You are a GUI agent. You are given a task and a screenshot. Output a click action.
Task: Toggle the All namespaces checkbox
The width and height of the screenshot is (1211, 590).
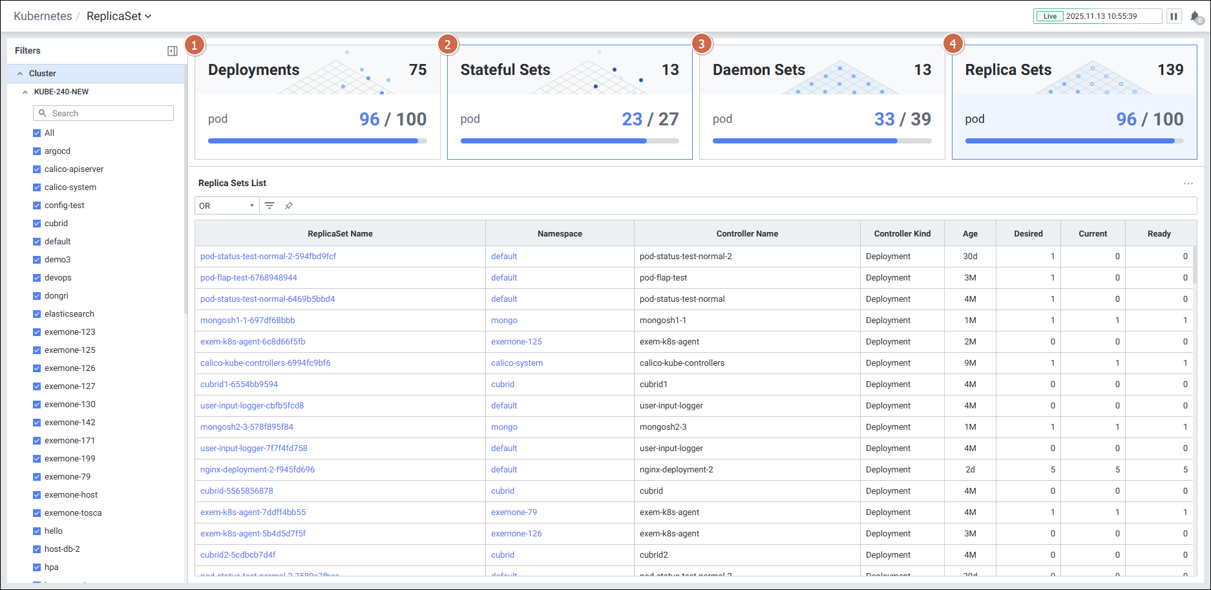coord(37,133)
